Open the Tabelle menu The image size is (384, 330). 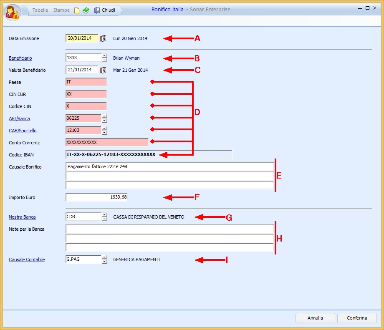(x=40, y=10)
